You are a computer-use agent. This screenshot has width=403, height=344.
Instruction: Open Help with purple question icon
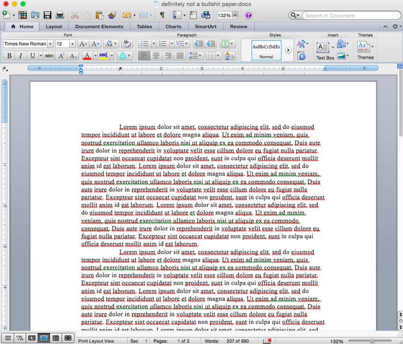pyautogui.click(x=248, y=15)
